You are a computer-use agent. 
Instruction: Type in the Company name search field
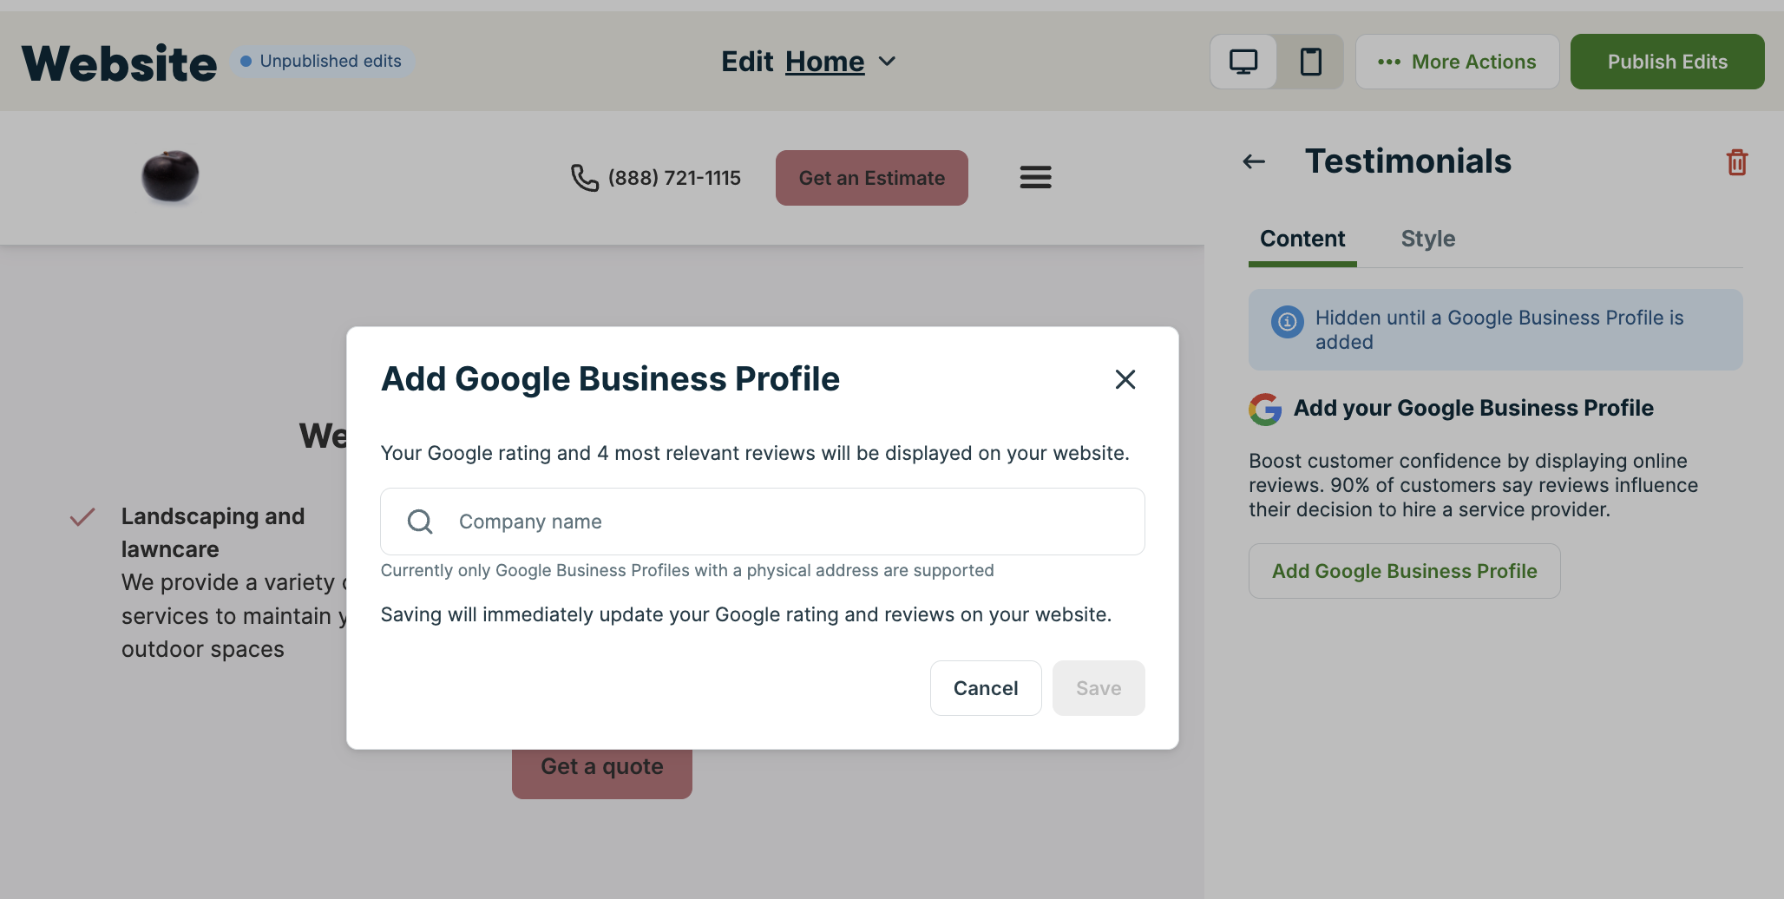pos(781,522)
